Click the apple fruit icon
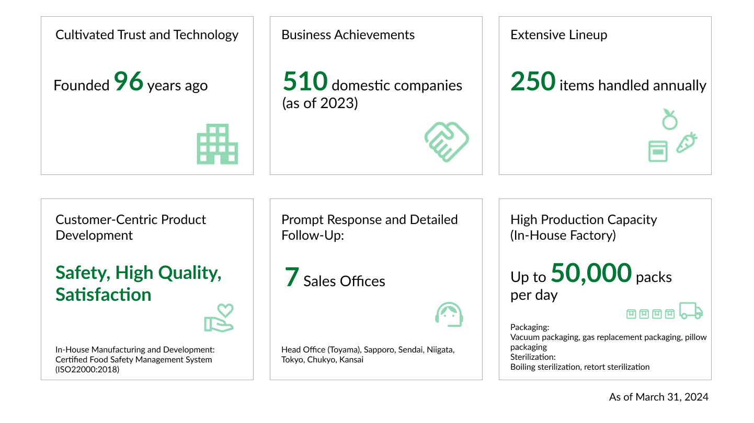This screenshot has width=754, height=423. [669, 120]
